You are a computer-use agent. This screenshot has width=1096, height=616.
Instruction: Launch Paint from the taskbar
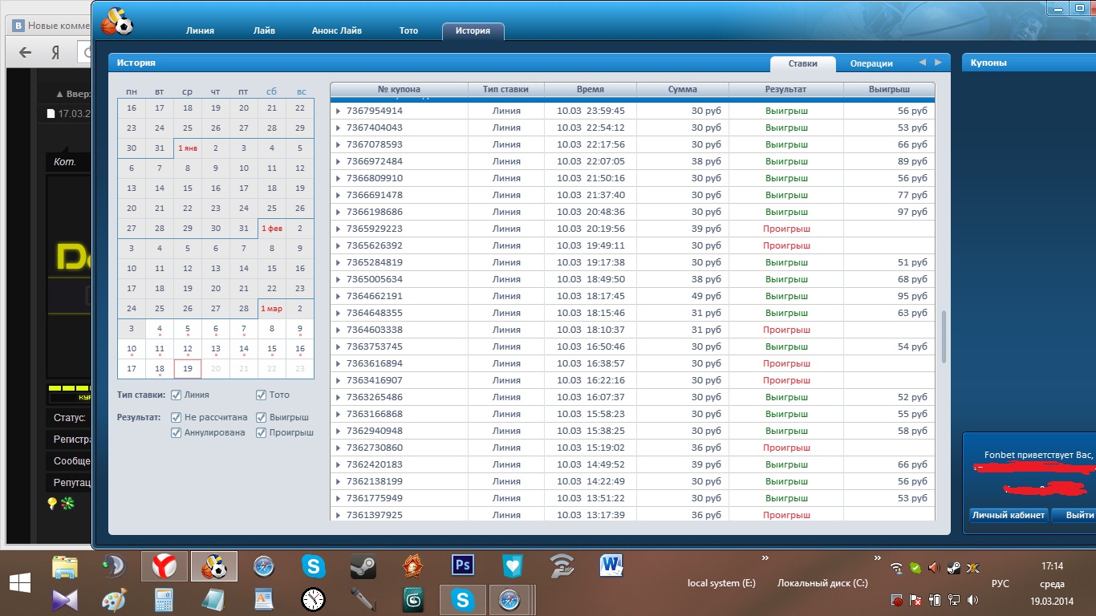[x=115, y=599]
